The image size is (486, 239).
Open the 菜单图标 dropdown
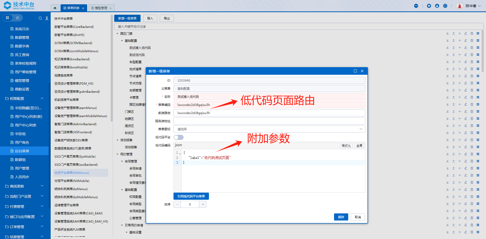(269, 129)
